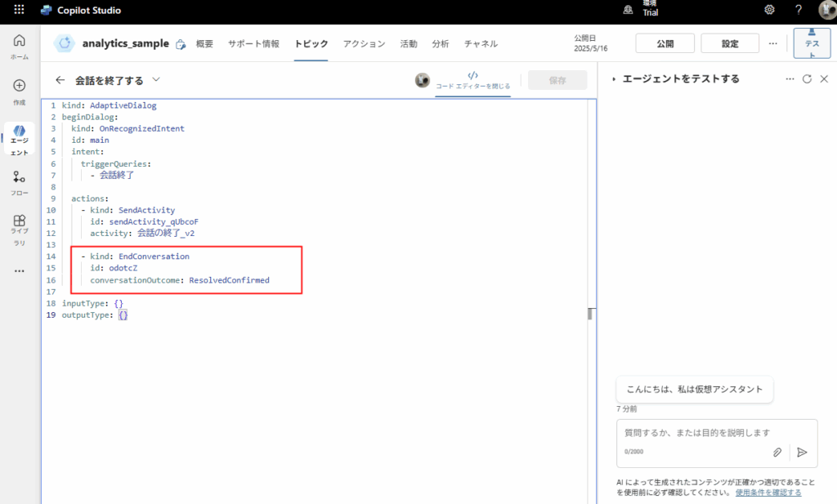This screenshot has width=837, height=504.
Task: Click the code line kind: EndConversation
Action: coord(139,256)
